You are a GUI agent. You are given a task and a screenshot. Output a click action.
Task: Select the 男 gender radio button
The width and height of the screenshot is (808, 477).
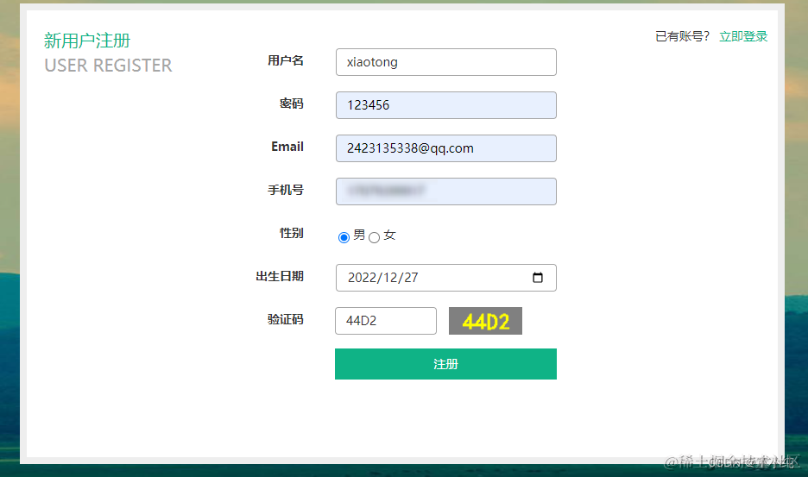tap(344, 237)
